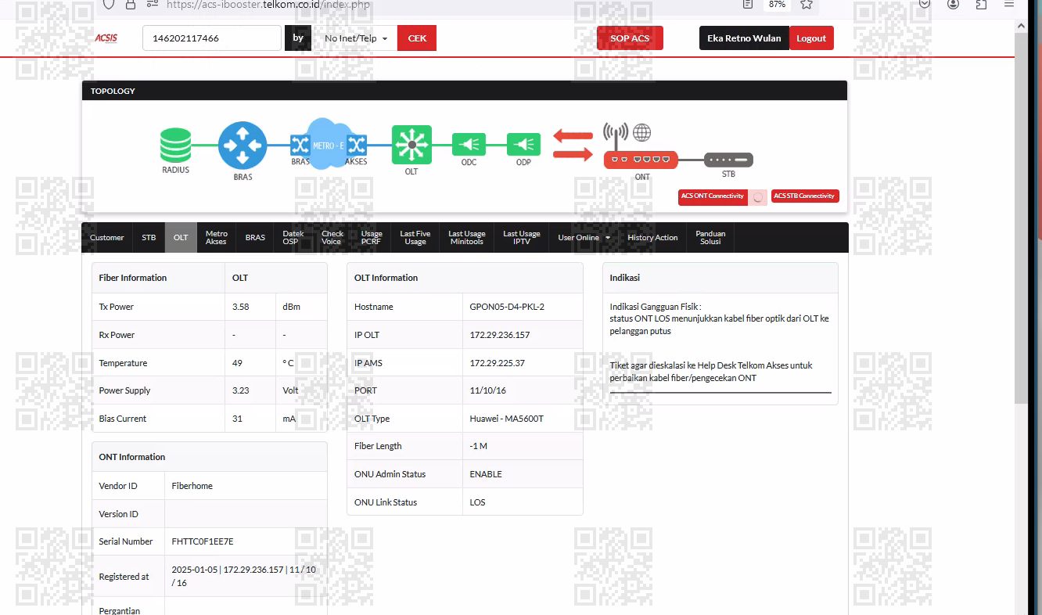Viewport: 1042px width, 615px height.
Task: Select the gray STB device icon
Action: 728,160
